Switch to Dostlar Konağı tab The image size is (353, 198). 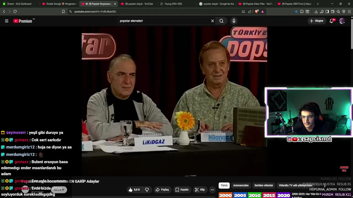tap(59, 4)
